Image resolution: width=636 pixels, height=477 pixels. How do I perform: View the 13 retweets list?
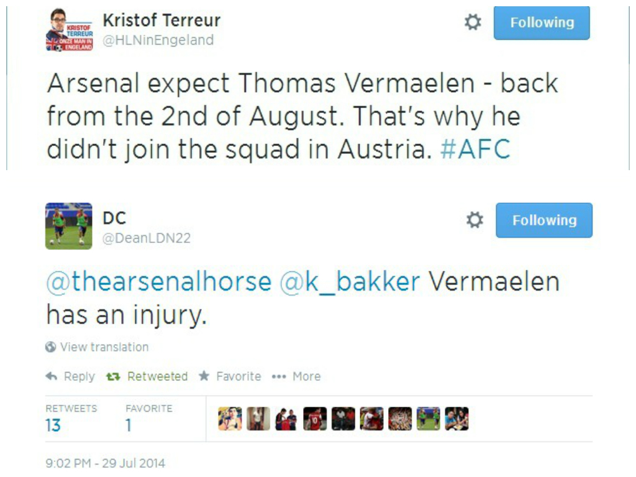[53, 425]
